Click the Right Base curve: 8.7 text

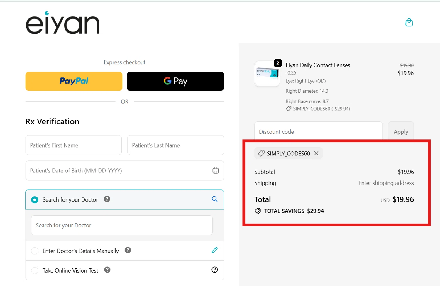click(x=307, y=101)
